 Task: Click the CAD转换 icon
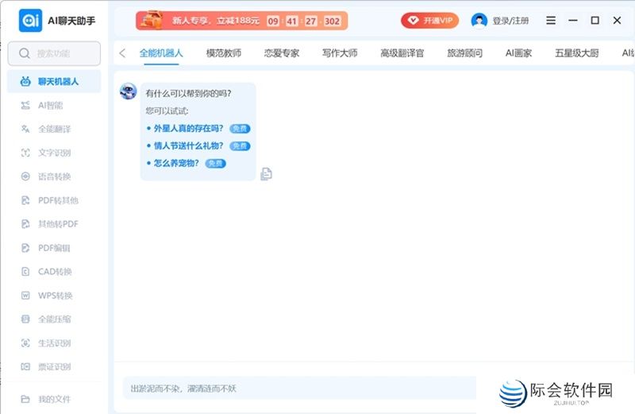click(x=25, y=272)
